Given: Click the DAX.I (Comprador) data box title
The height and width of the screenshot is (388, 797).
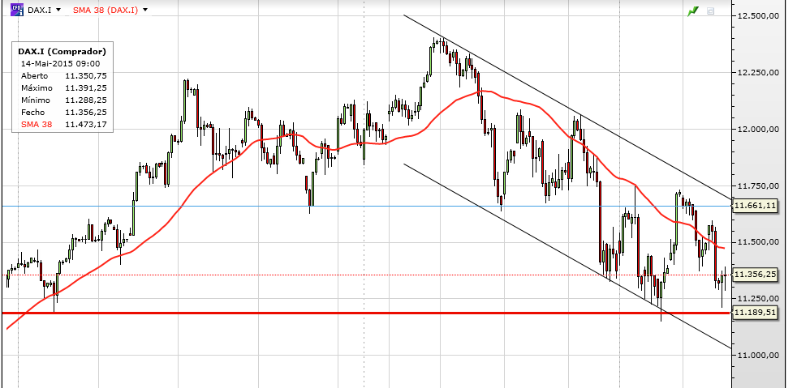Looking at the screenshot, I should 62,51.
